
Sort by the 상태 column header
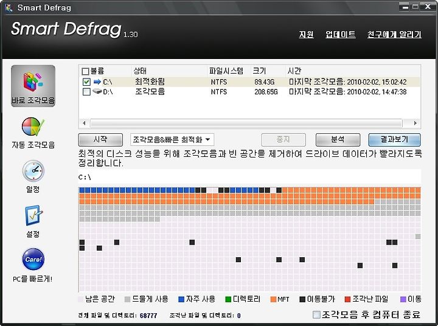(140, 71)
